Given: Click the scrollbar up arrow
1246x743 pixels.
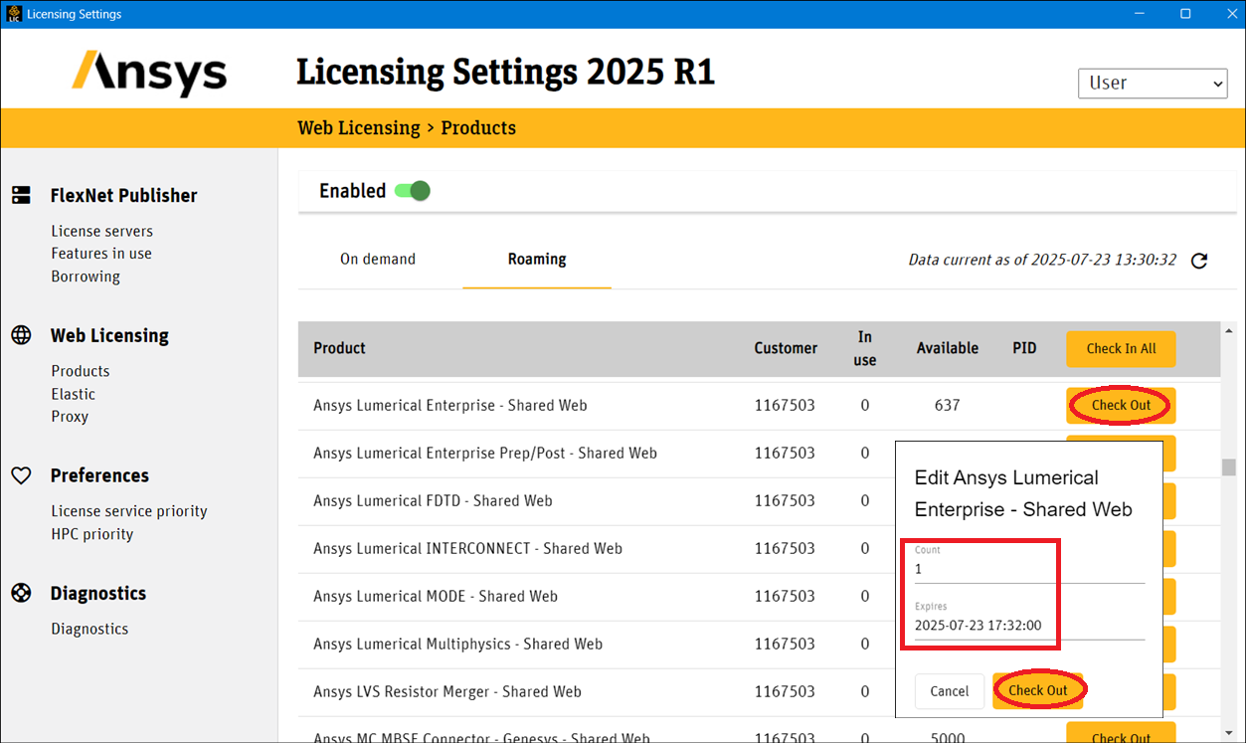Looking at the screenshot, I should [1229, 331].
